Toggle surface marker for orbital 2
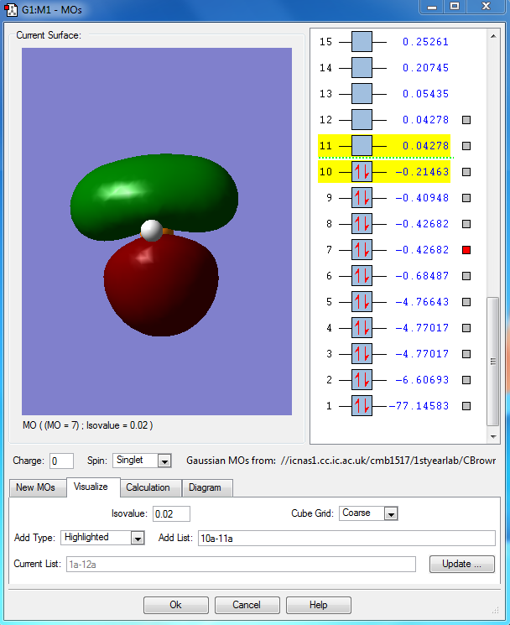510x625 pixels. (466, 380)
